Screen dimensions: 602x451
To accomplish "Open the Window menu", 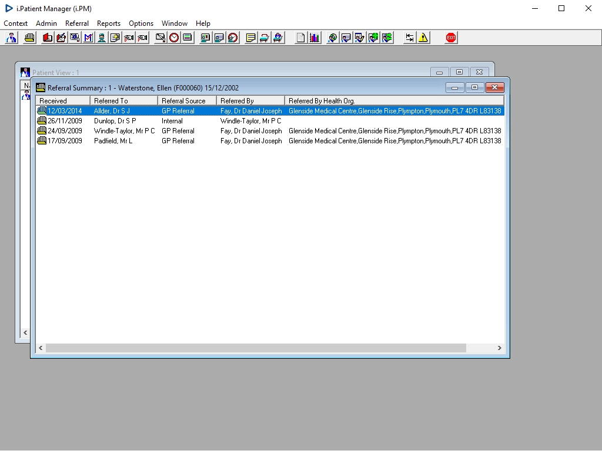I will [x=174, y=23].
